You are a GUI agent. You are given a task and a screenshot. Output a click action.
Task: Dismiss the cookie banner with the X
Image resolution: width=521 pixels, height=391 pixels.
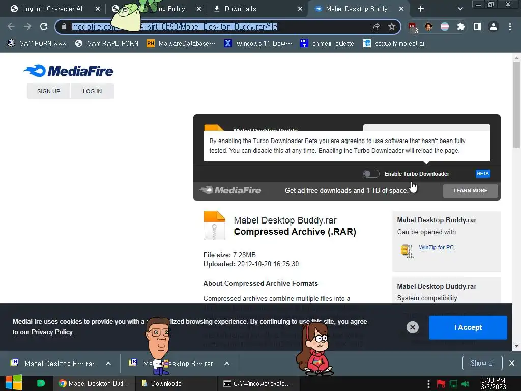pyautogui.click(x=412, y=327)
